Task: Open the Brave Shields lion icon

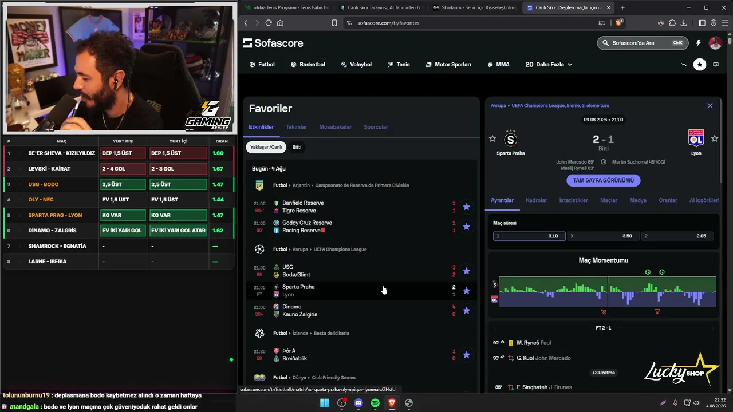Action: tap(618, 23)
